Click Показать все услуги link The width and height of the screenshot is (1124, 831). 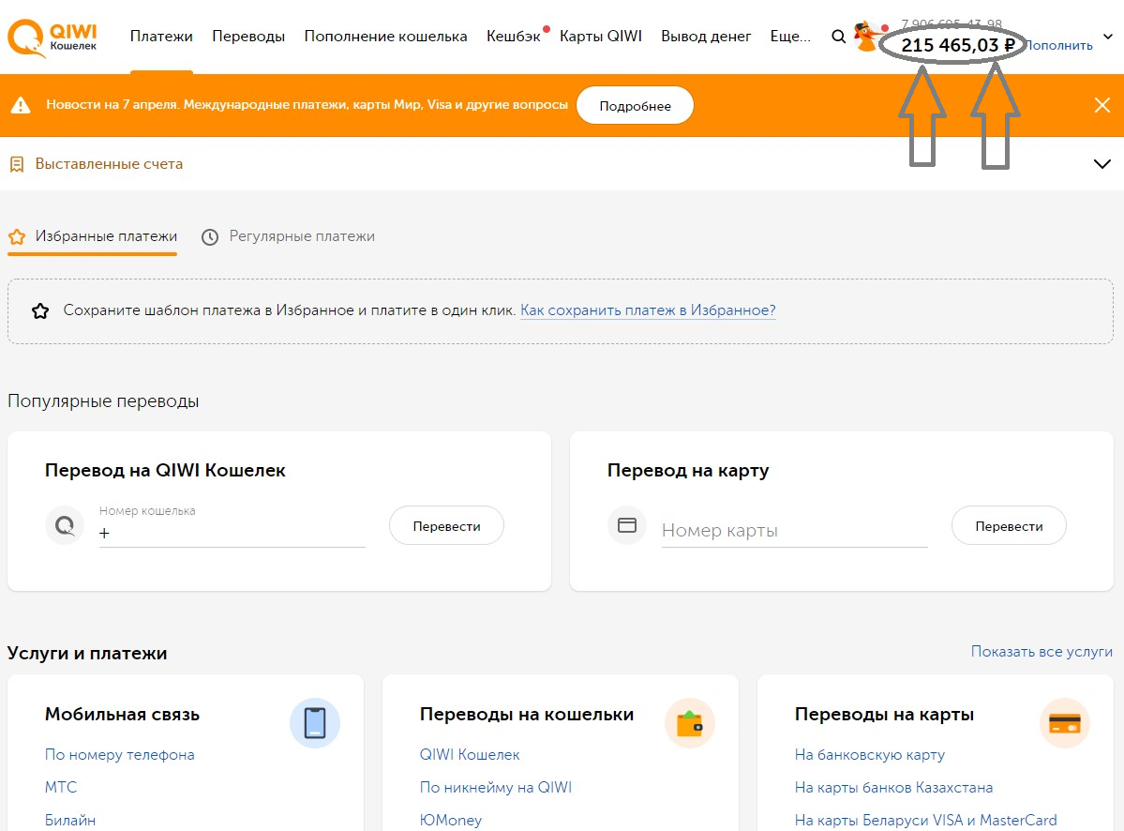coord(1042,651)
